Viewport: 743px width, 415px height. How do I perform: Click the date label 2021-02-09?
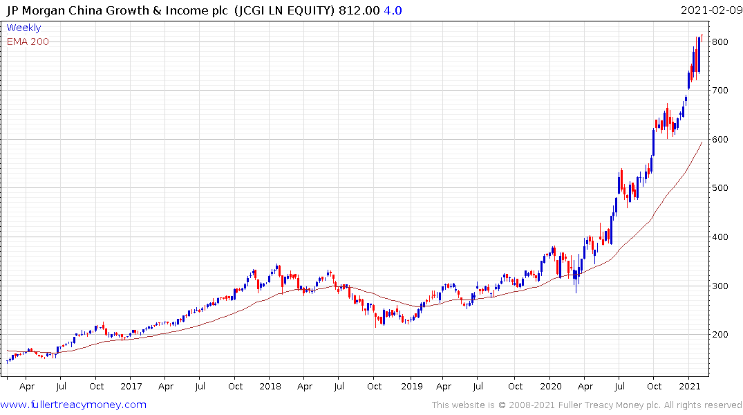711,10
